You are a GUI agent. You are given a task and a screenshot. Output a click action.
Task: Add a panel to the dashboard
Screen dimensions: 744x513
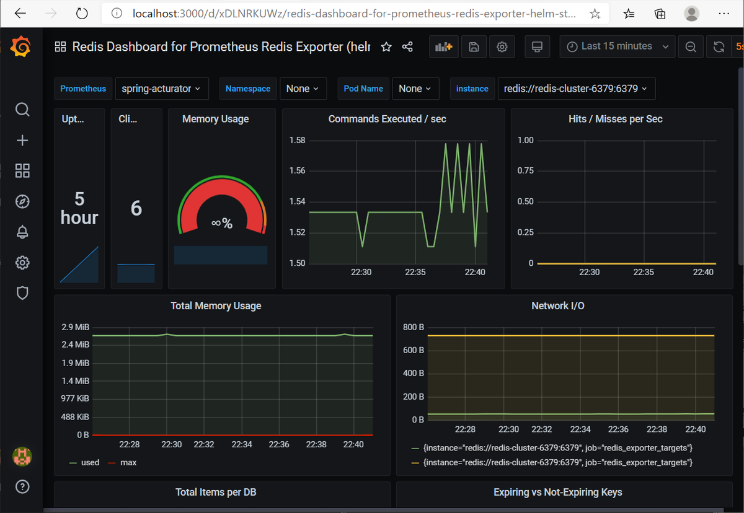[444, 46]
